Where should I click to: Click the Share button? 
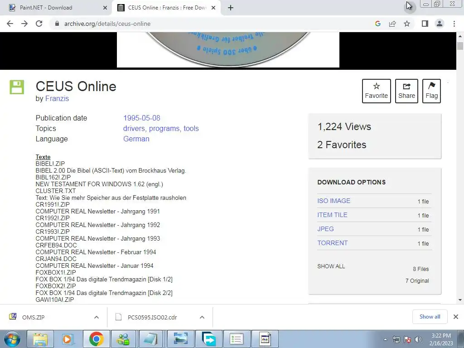pos(406,91)
